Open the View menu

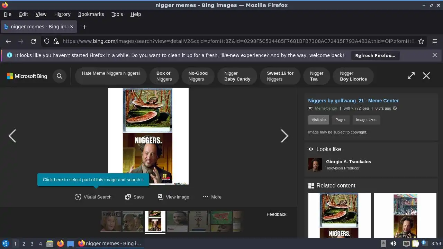[41, 14]
